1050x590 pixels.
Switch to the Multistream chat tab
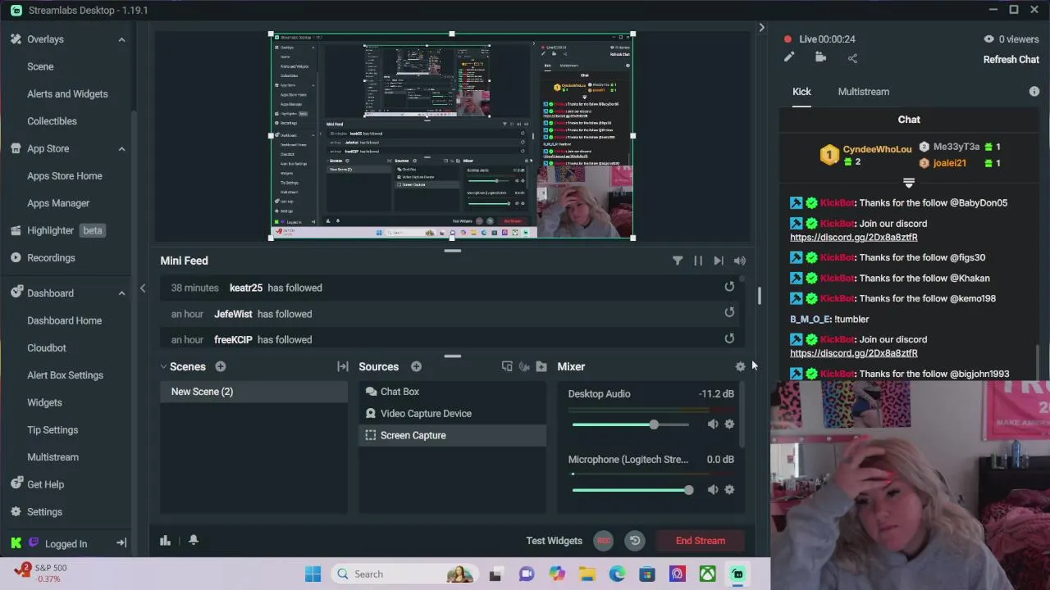click(864, 92)
